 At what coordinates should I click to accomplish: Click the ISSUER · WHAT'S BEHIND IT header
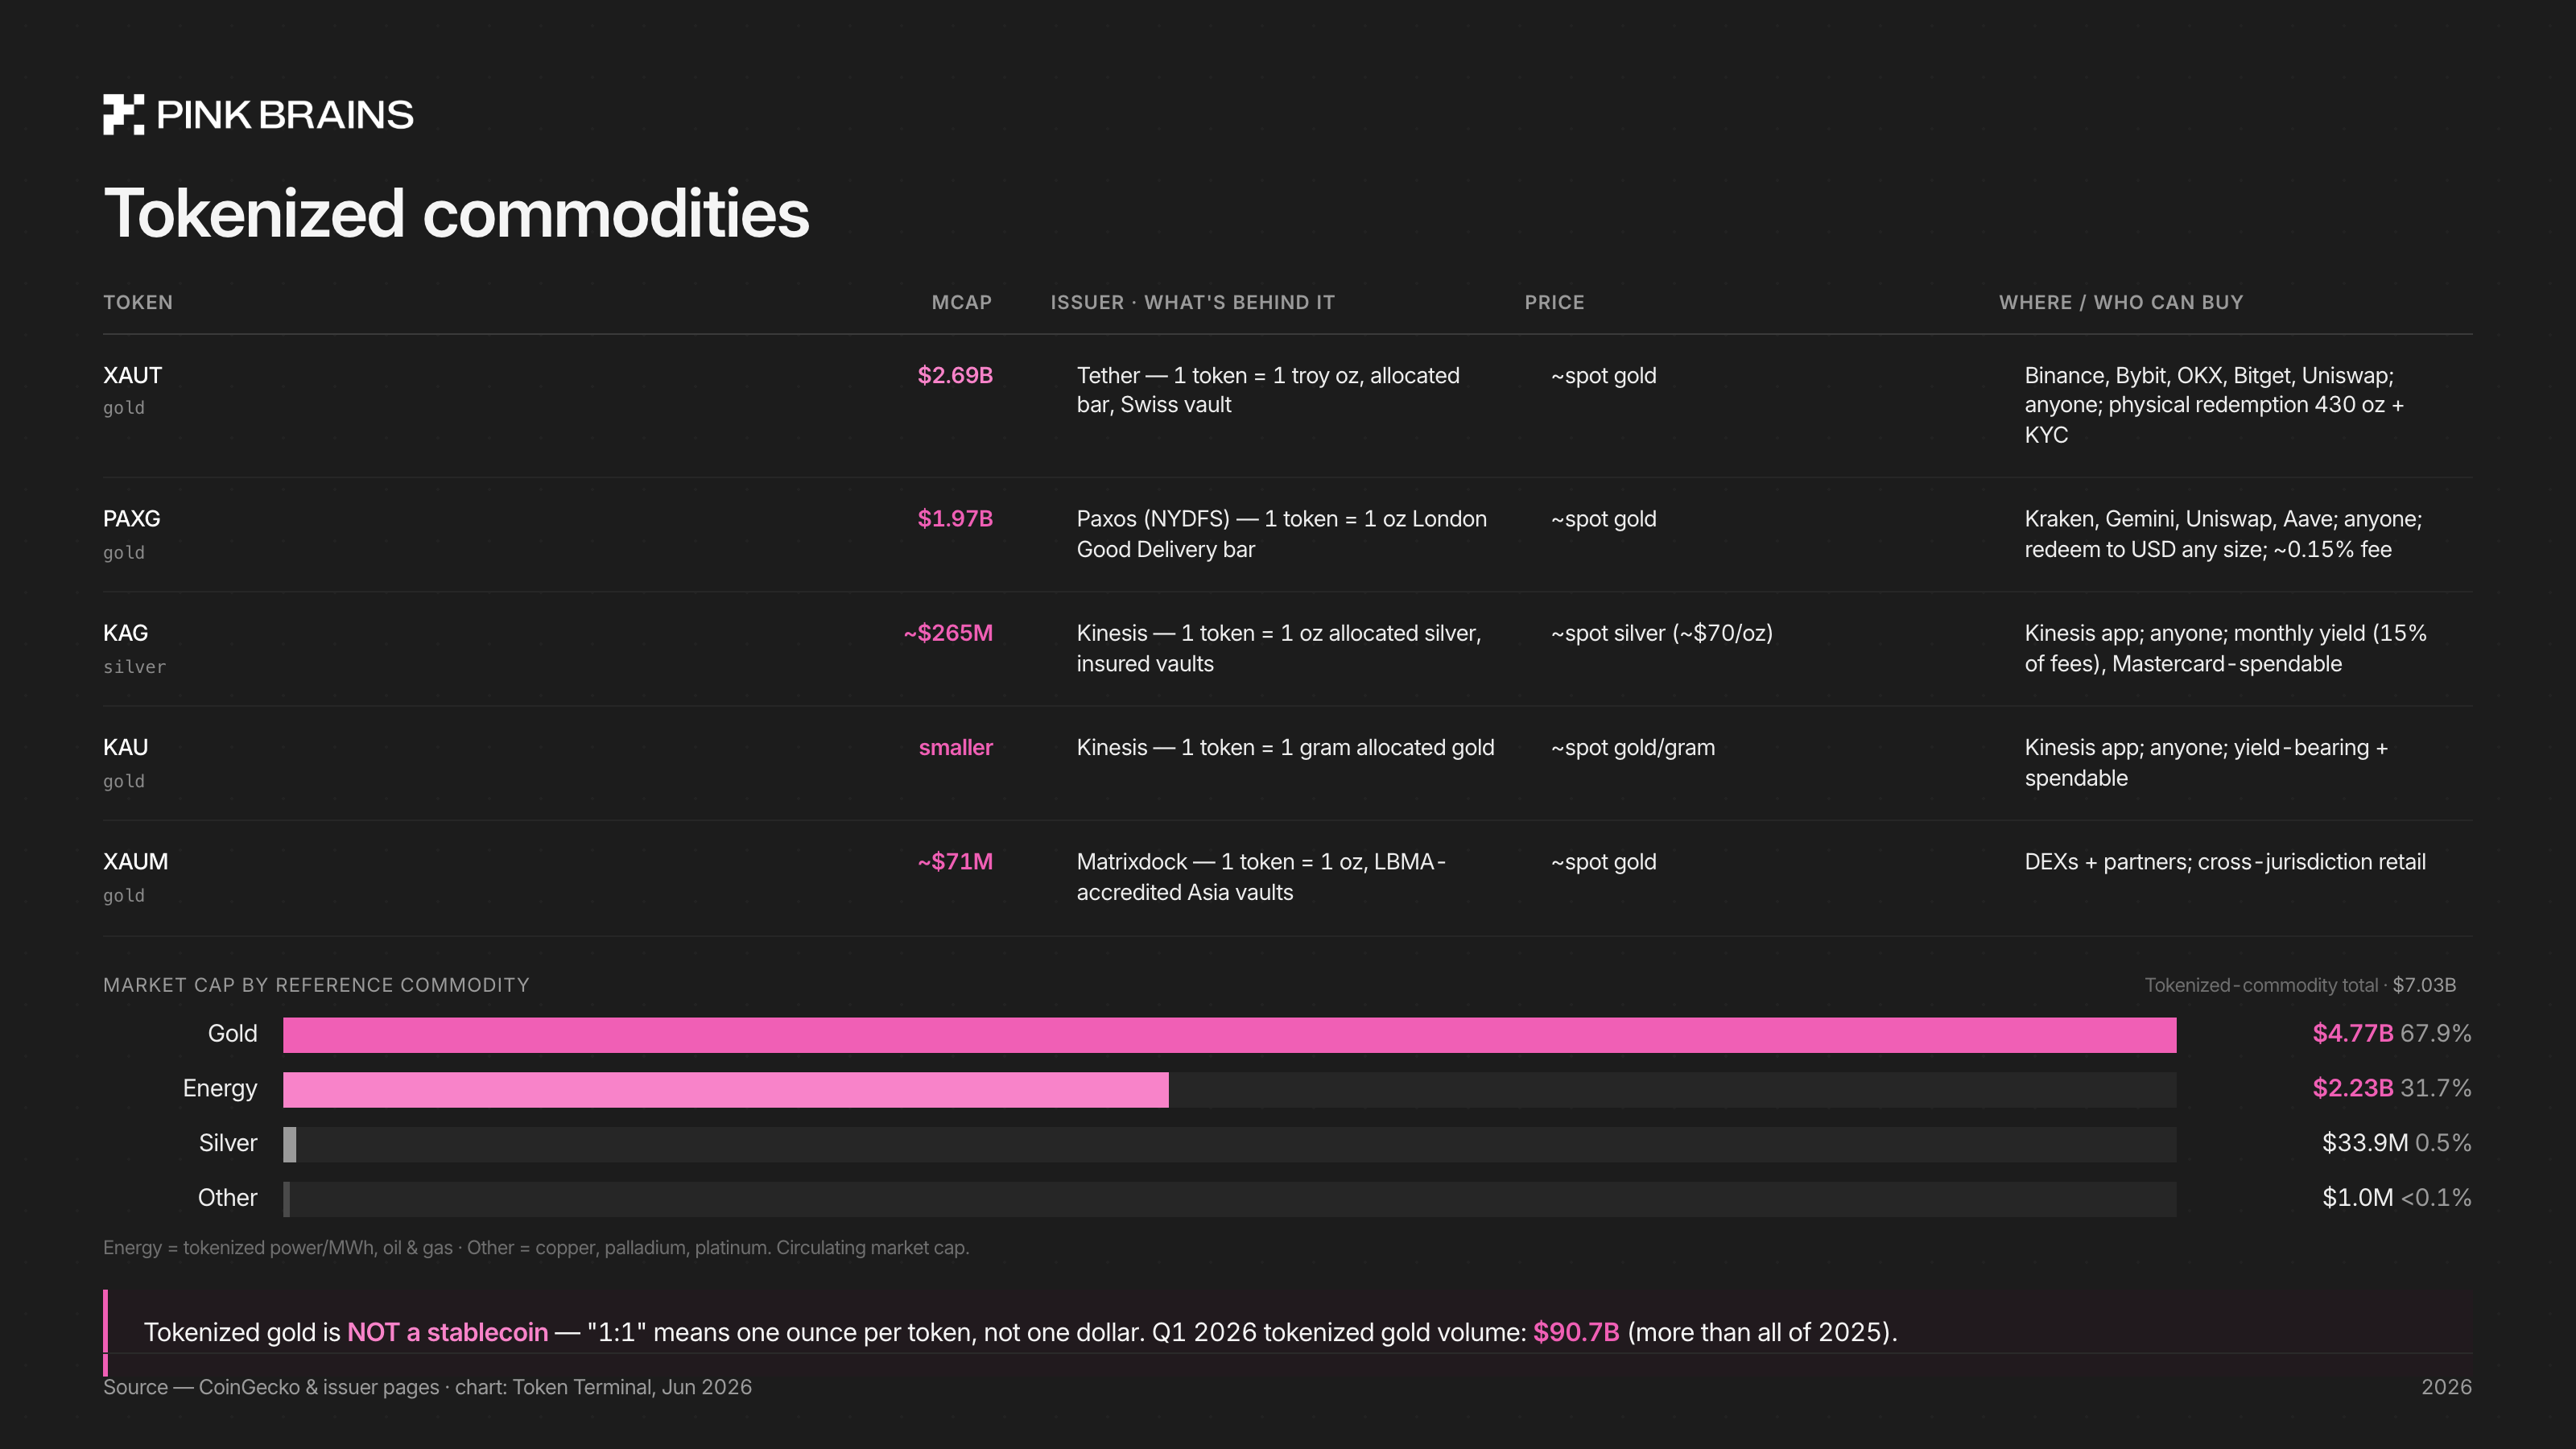tap(1192, 302)
